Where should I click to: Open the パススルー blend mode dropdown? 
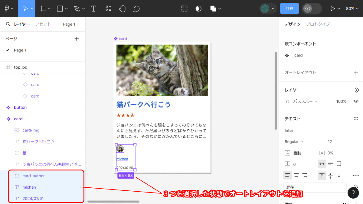click(306, 102)
